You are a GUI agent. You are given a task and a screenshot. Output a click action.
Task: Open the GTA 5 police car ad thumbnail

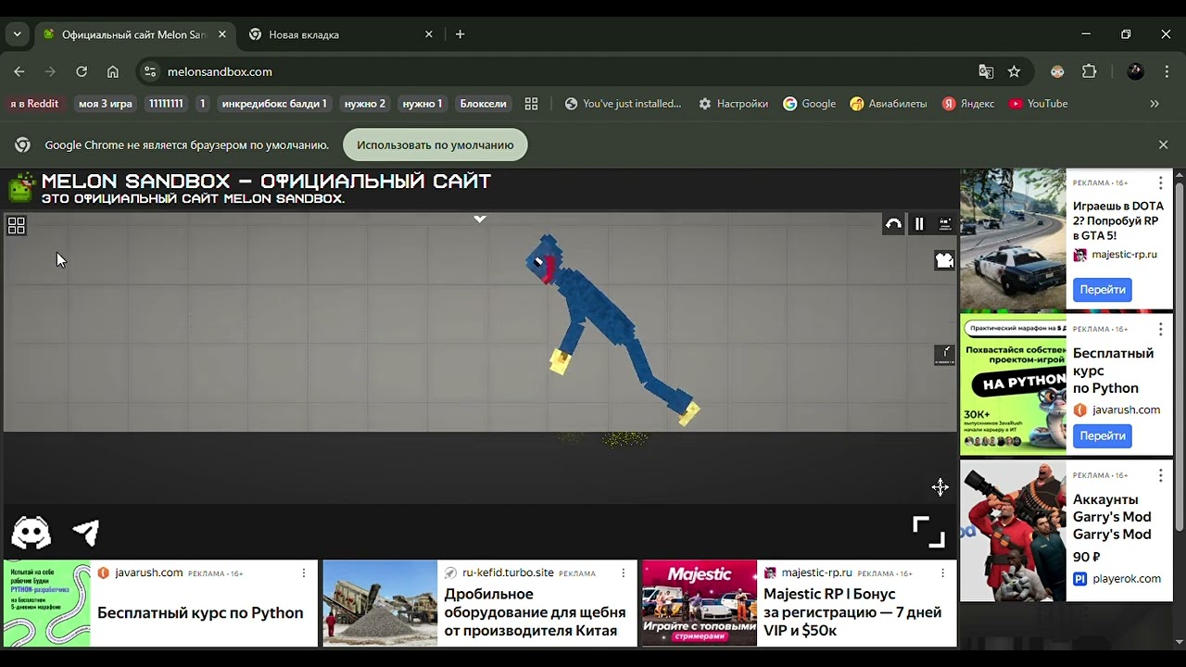tap(1013, 238)
